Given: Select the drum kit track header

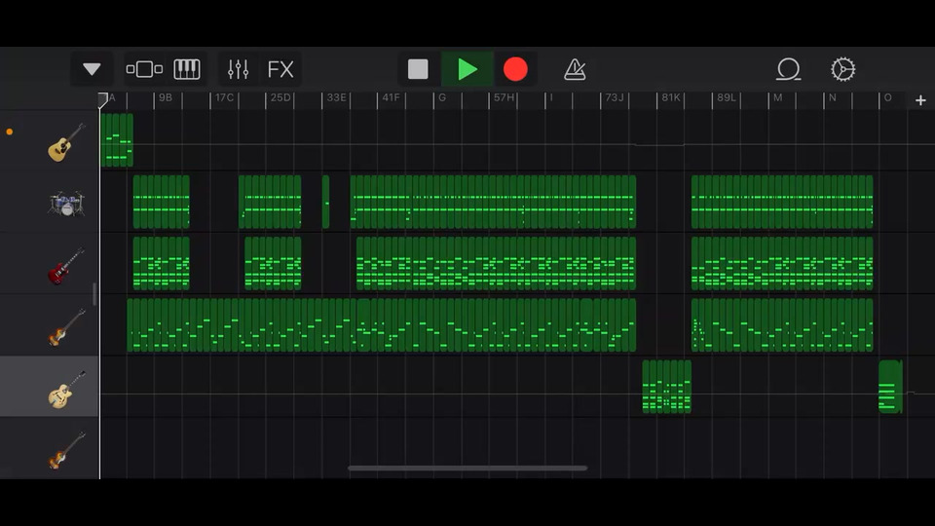Looking at the screenshot, I should click(50, 203).
